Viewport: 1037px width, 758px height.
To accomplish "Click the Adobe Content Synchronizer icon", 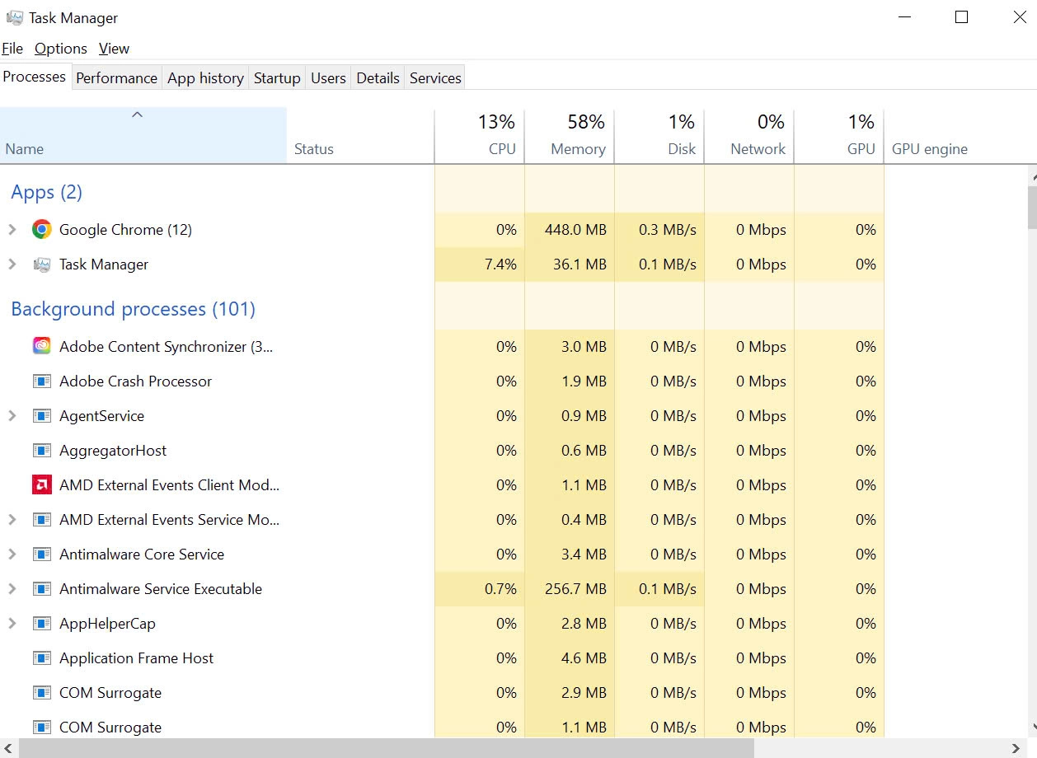I will [x=41, y=347].
